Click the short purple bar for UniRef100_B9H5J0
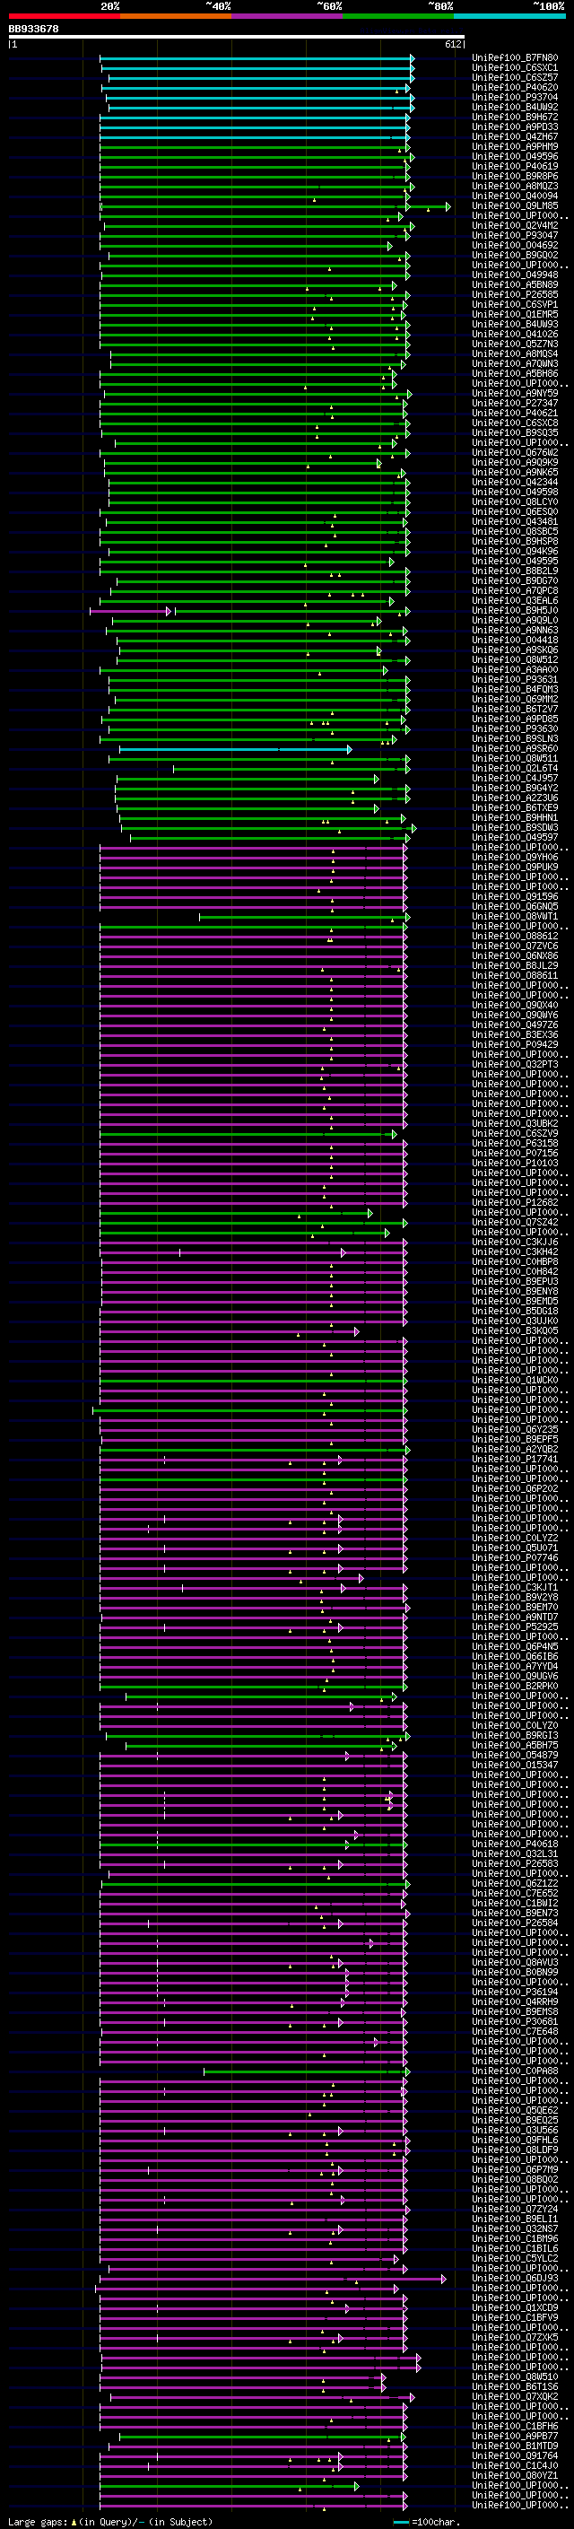 point(129,611)
